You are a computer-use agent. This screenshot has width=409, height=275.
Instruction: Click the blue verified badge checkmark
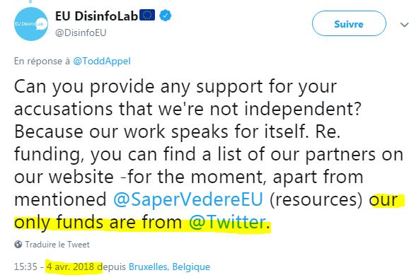(x=165, y=16)
